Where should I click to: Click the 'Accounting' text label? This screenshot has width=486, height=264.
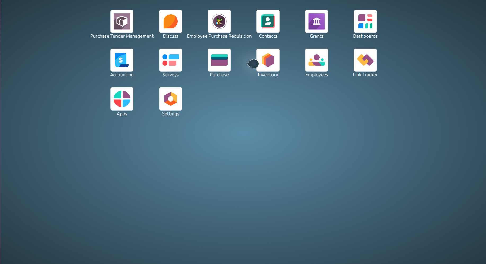[122, 75]
